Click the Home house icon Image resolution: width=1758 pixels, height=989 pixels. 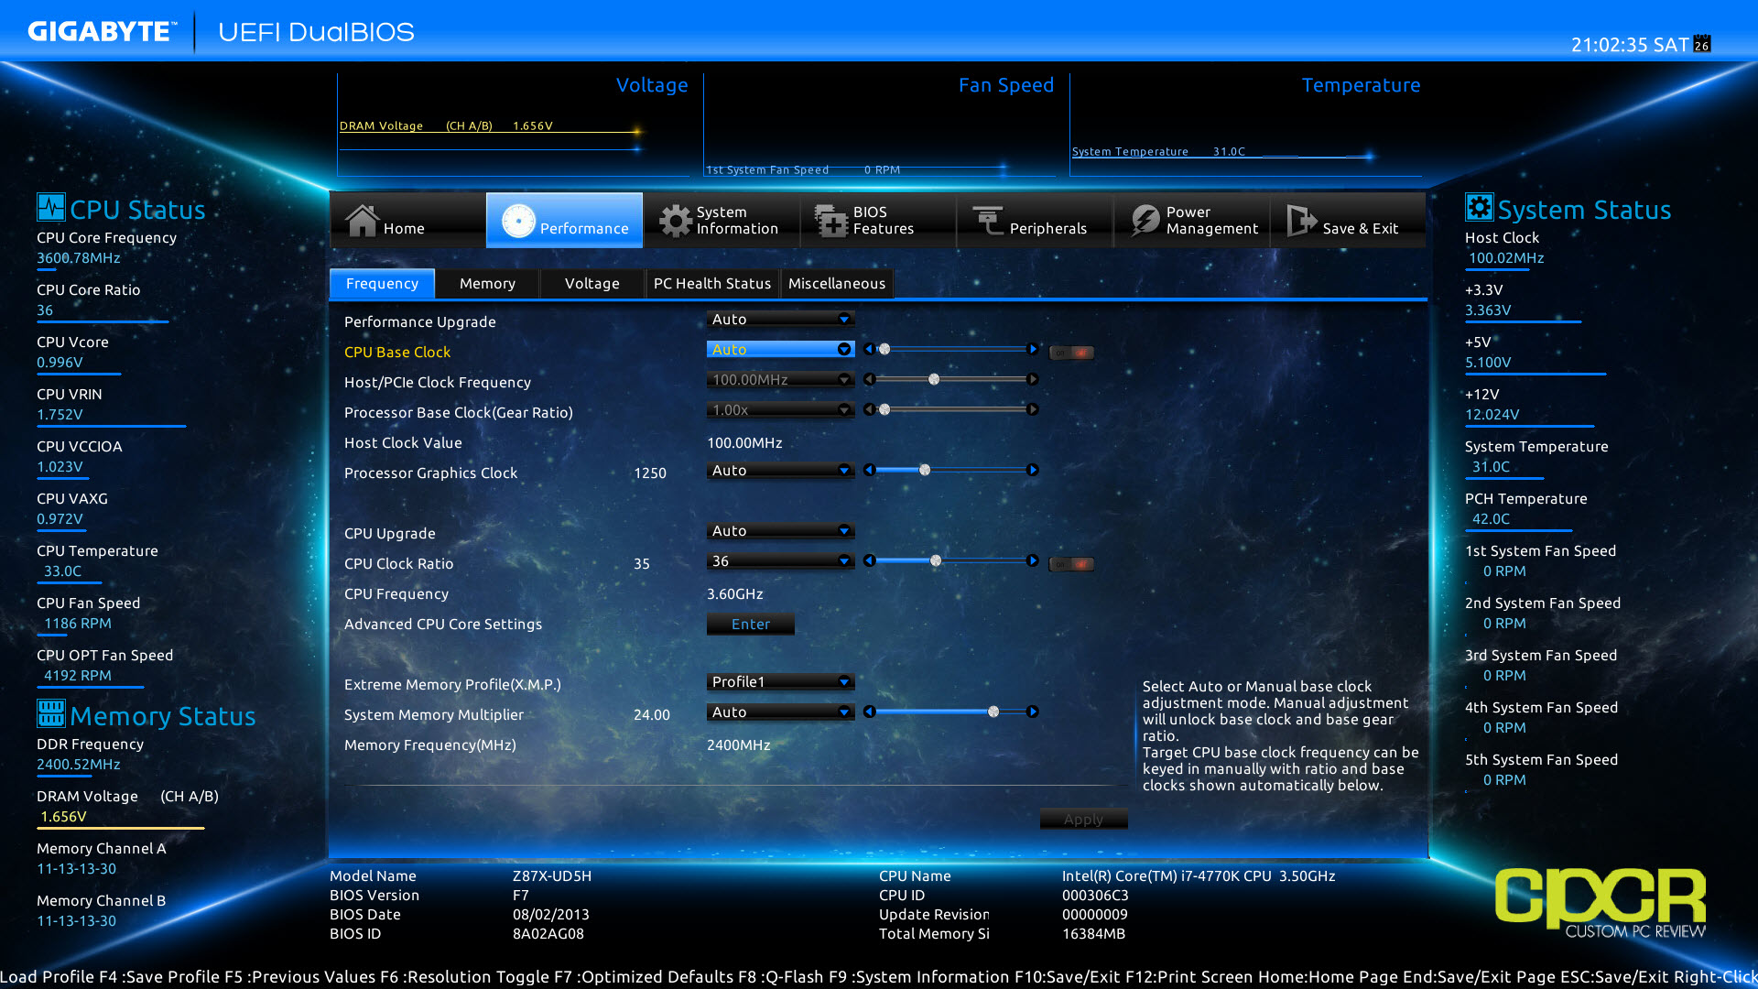(362, 220)
